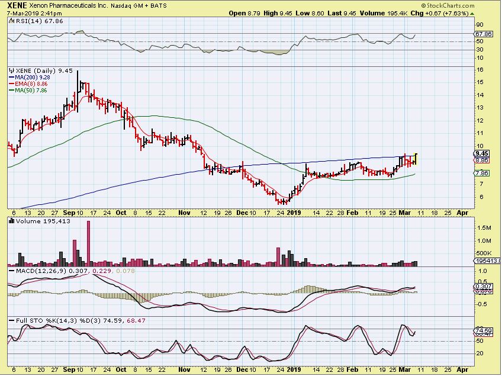The width and height of the screenshot is (502, 376).
Task: Click the 90 level on RSI axis
Action: pyautogui.click(x=480, y=25)
